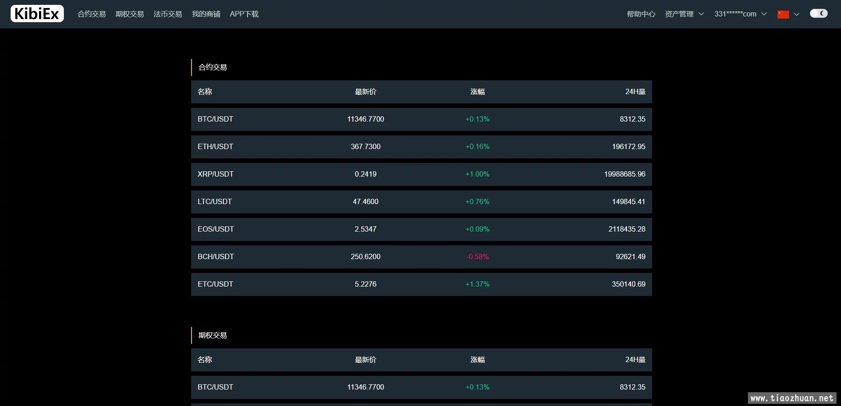Expand the 331******com account dropdown arrow
841x406 pixels.
click(x=764, y=14)
